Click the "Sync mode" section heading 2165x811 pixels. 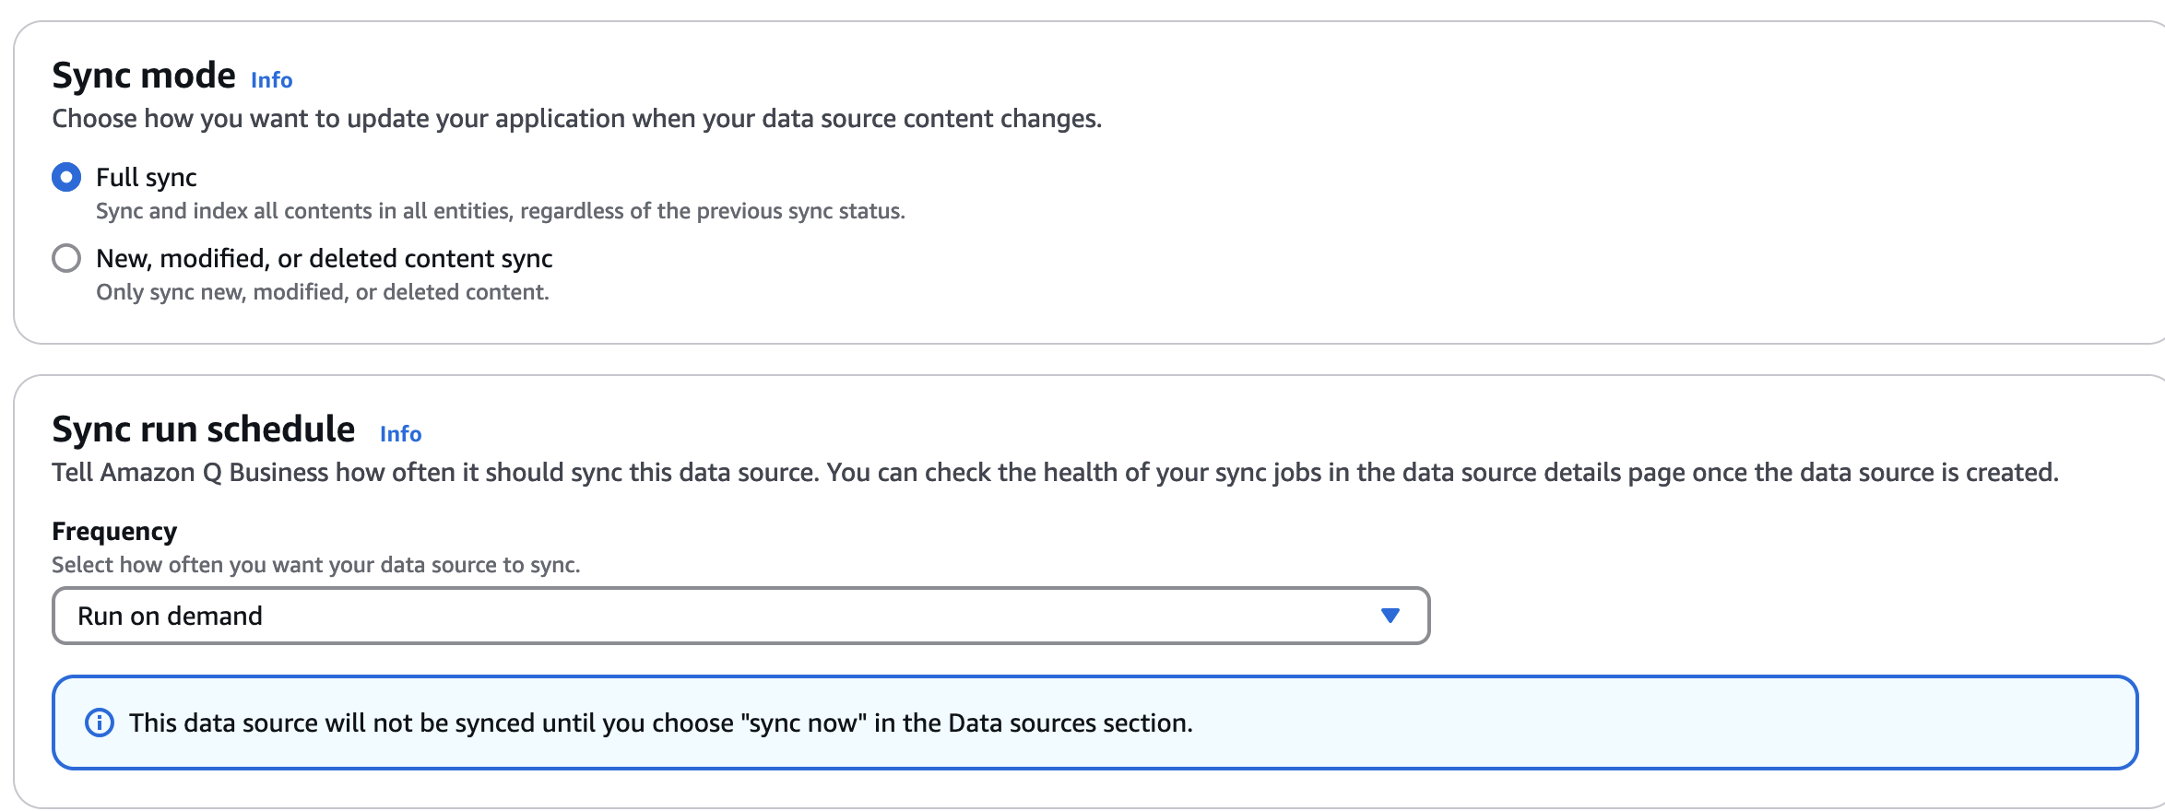144,76
